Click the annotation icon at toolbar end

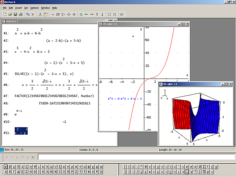coord(122,14)
